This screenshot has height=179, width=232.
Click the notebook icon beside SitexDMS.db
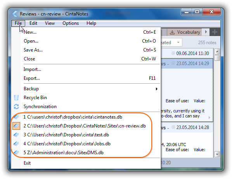point(16,153)
